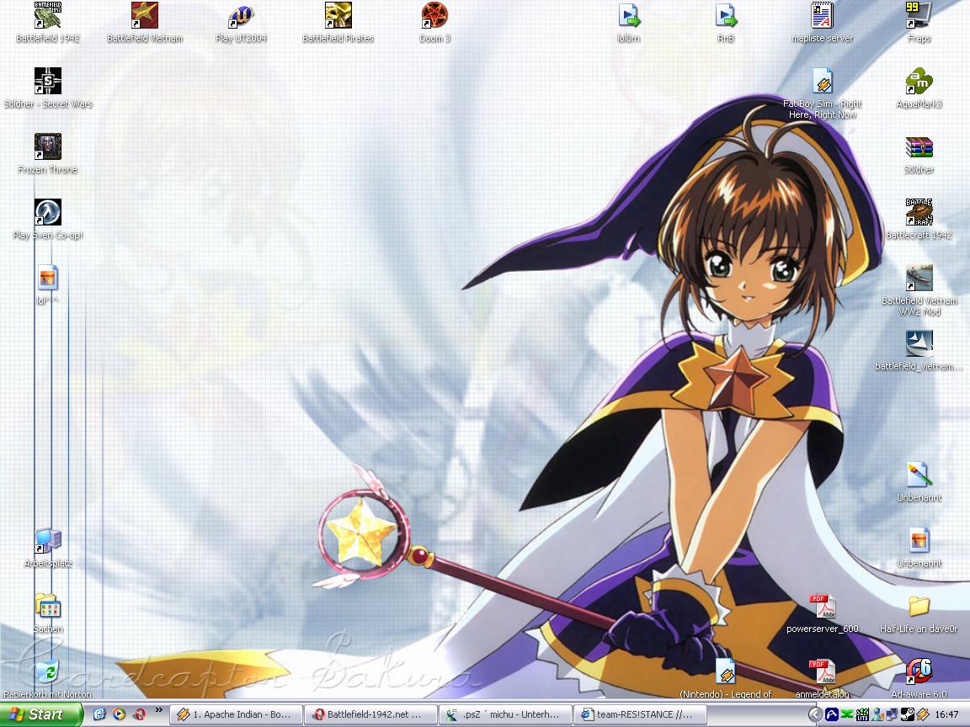Click the Winamp icon in the system tray
This screenshot has width=970, height=727.
[922, 715]
